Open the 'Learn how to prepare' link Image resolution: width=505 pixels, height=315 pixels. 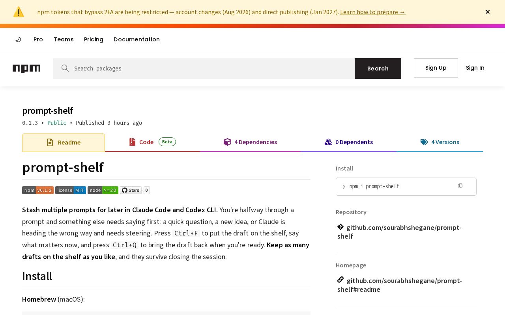[372, 12]
